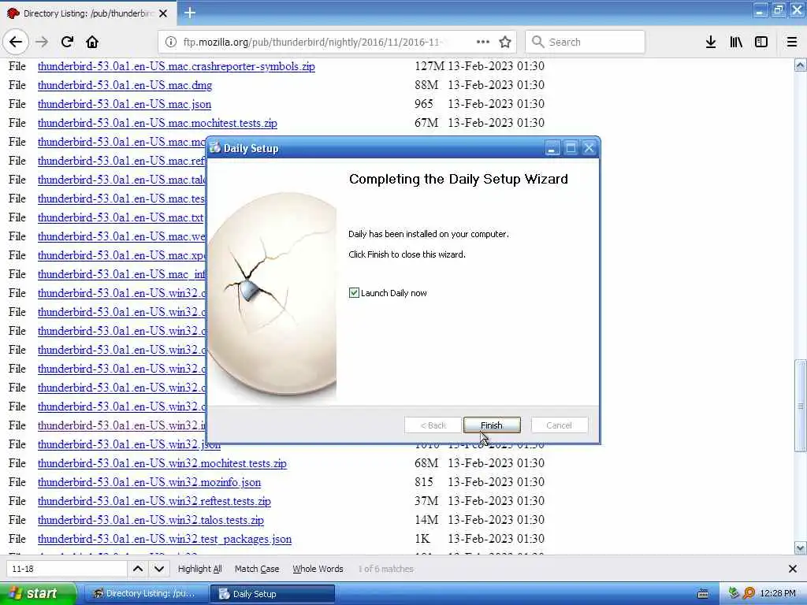
Task: Uncheck Launch Daily now checkbox
Action: coord(354,293)
